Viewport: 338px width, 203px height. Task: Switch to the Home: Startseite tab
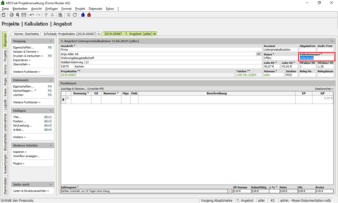click(26, 34)
